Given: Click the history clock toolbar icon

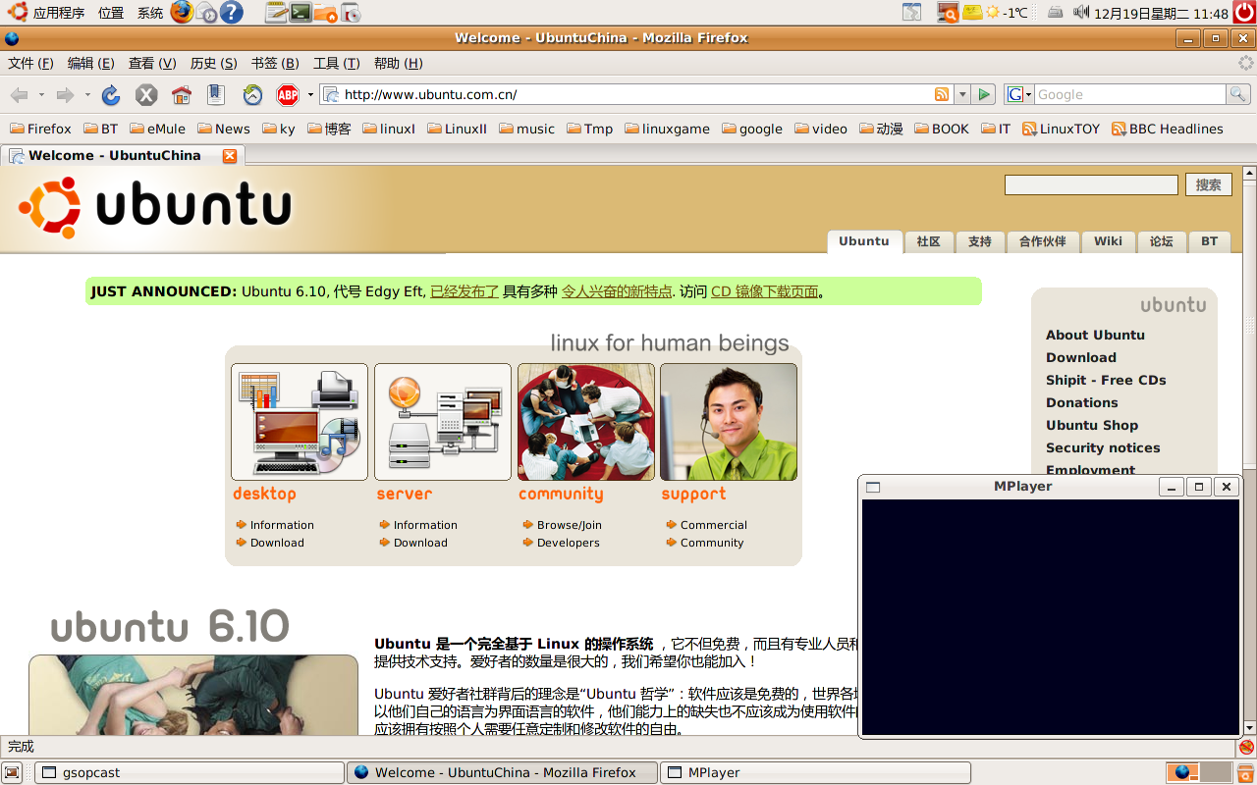Looking at the screenshot, I should [x=252, y=94].
